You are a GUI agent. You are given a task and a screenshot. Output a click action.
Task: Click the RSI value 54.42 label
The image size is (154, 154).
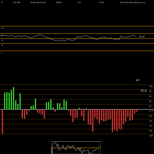[x=142, y=37]
